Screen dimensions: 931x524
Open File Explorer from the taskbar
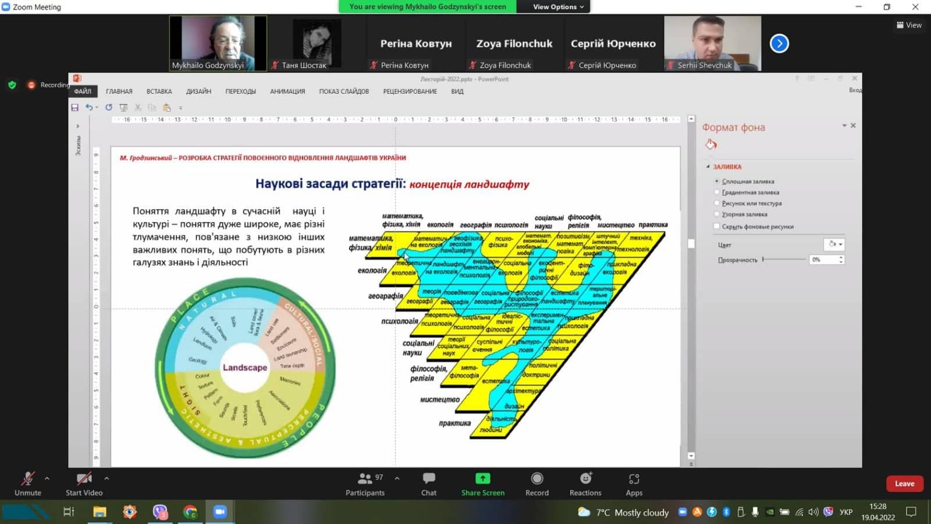100,512
